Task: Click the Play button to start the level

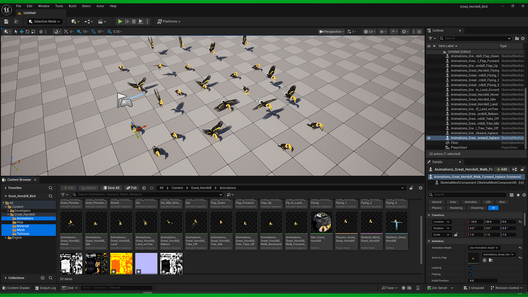Action: click(120, 21)
